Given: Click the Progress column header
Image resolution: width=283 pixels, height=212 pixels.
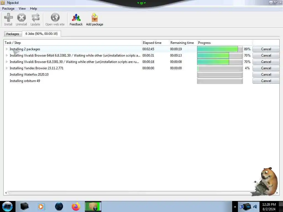Looking at the screenshot, I should 225,43.
